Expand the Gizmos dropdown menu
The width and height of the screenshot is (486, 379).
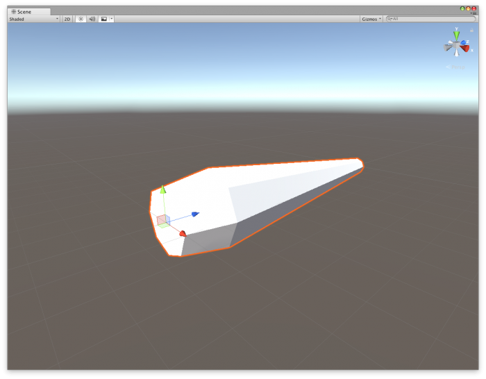pos(371,19)
